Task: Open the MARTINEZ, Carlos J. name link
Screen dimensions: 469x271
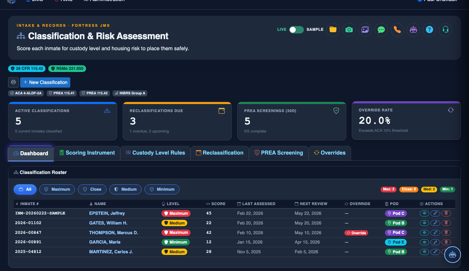Action: tap(111, 252)
